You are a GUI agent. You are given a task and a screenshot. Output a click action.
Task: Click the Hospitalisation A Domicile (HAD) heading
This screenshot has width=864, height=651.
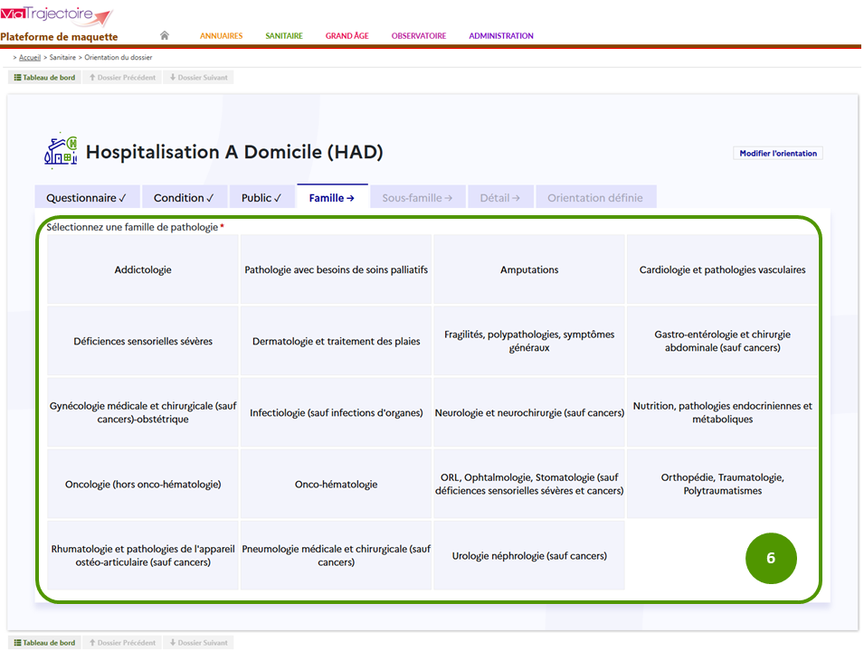click(234, 152)
